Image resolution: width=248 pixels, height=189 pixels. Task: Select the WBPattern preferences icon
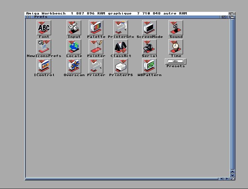tap(149, 66)
